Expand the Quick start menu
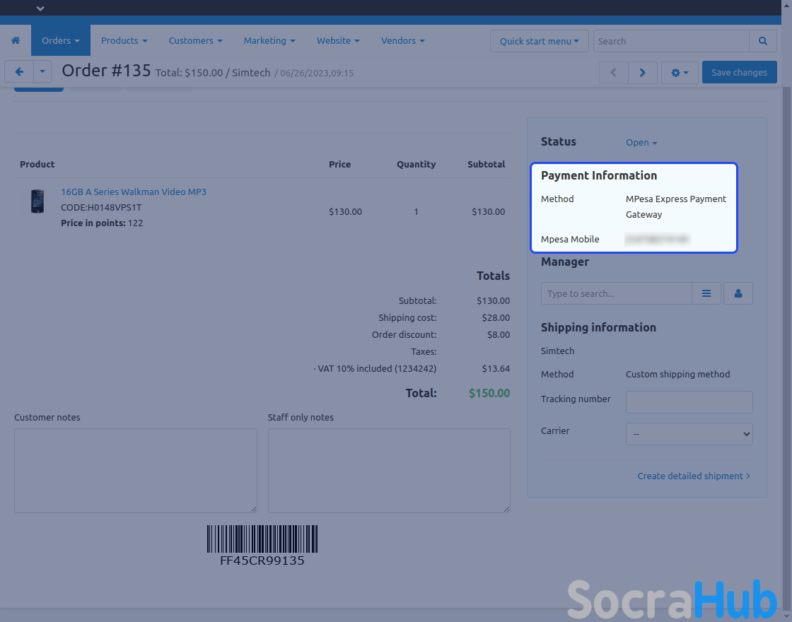The width and height of the screenshot is (792, 622). click(540, 41)
